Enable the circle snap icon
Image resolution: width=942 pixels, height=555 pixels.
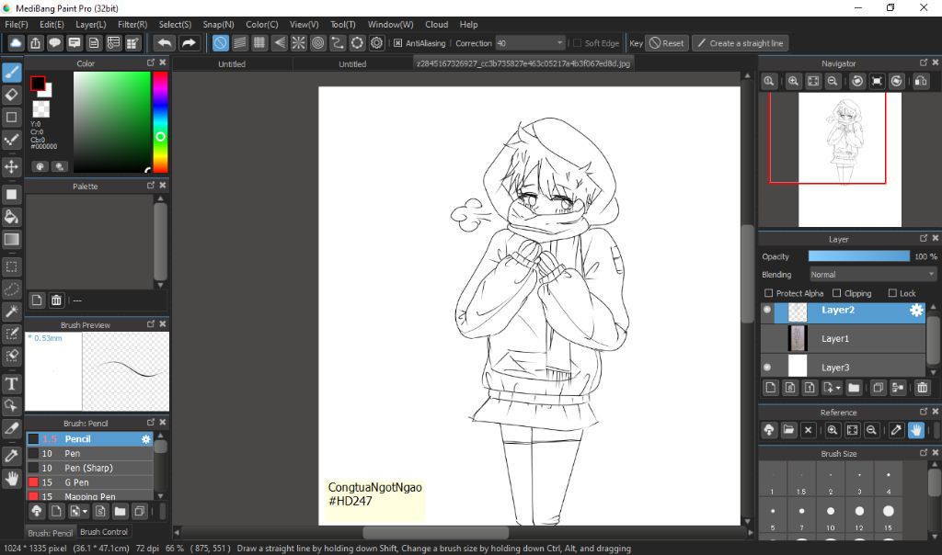317,43
